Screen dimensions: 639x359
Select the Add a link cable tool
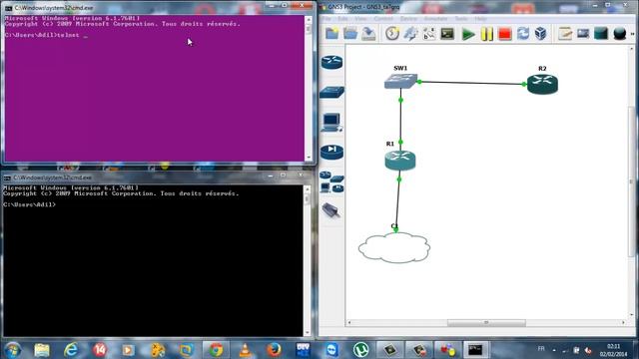(330, 210)
